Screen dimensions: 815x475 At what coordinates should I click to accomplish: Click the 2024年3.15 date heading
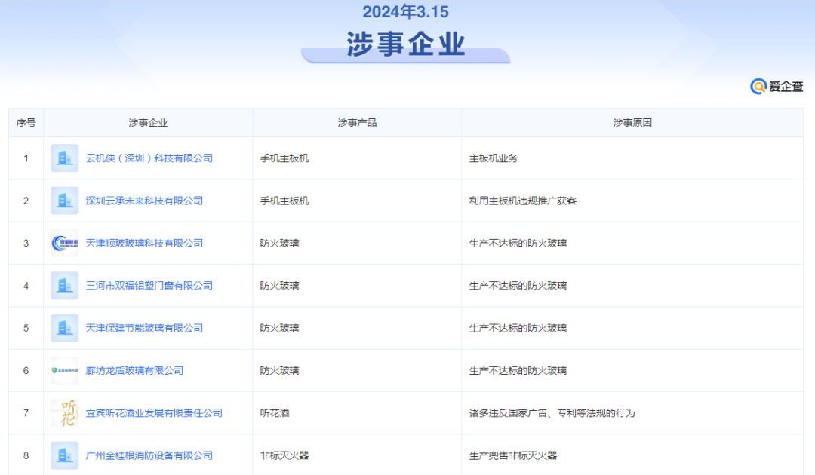click(405, 12)
